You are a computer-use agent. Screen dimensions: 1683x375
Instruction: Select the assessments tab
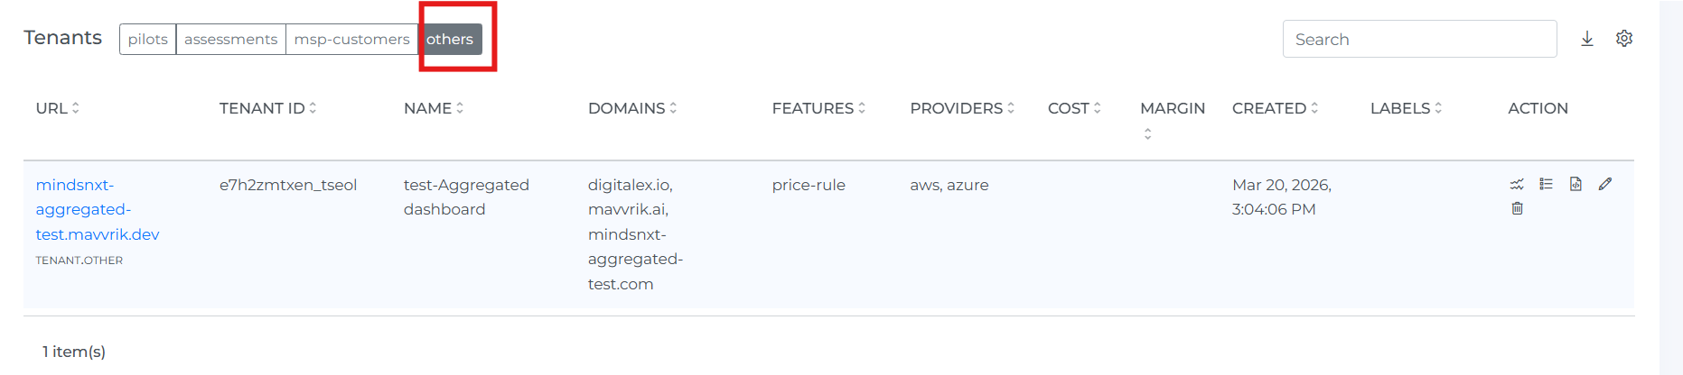pyautogui.click(x=230, y=39)
